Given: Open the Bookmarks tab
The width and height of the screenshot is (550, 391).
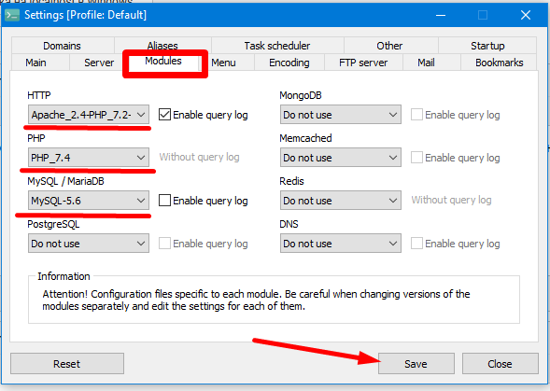Looking at the screenshot, I should 500,63.
